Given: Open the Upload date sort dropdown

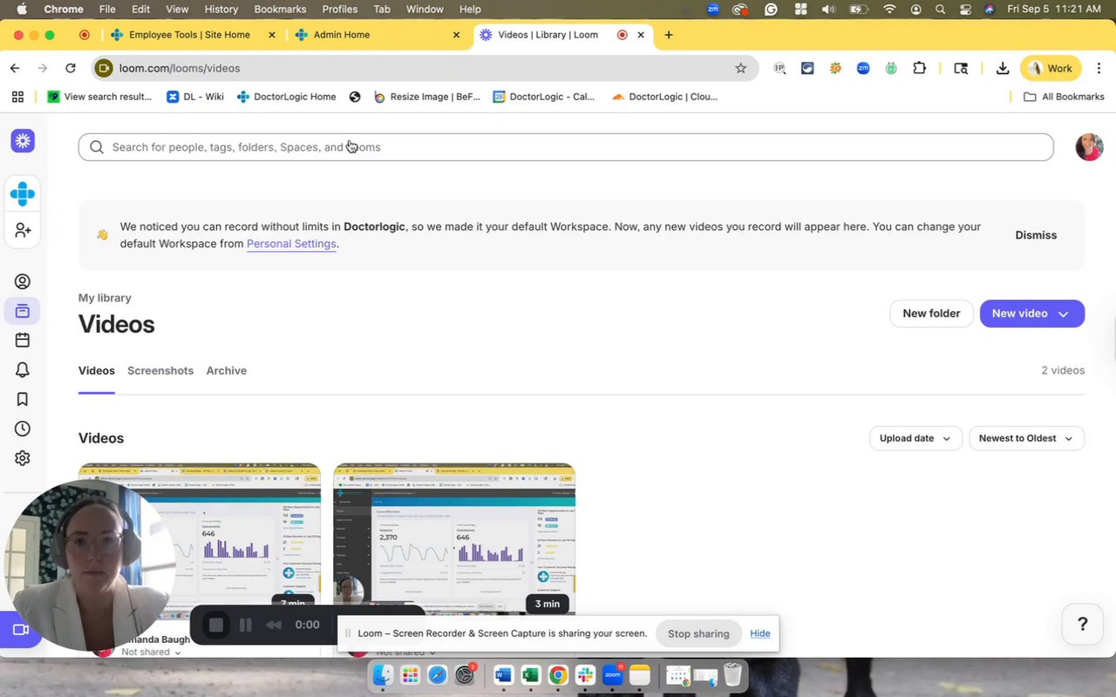Looking at the screenshot, I should (915, 438).
